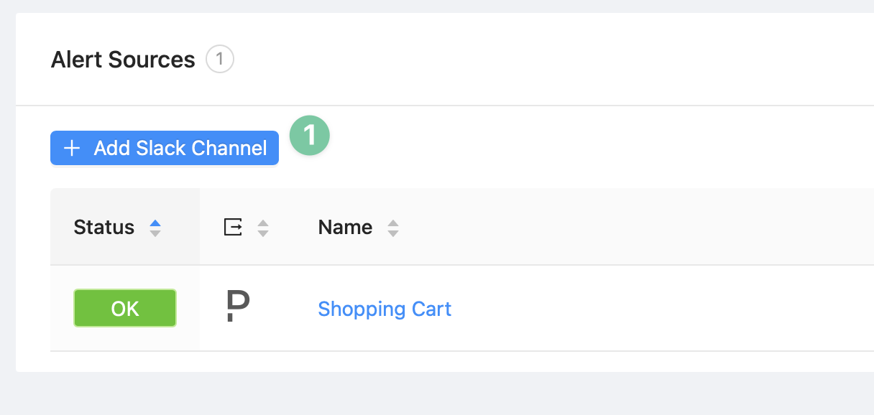This screenshot has height=415, width=874.
Task: Sort by the Name column header
Action: point(345,228)
